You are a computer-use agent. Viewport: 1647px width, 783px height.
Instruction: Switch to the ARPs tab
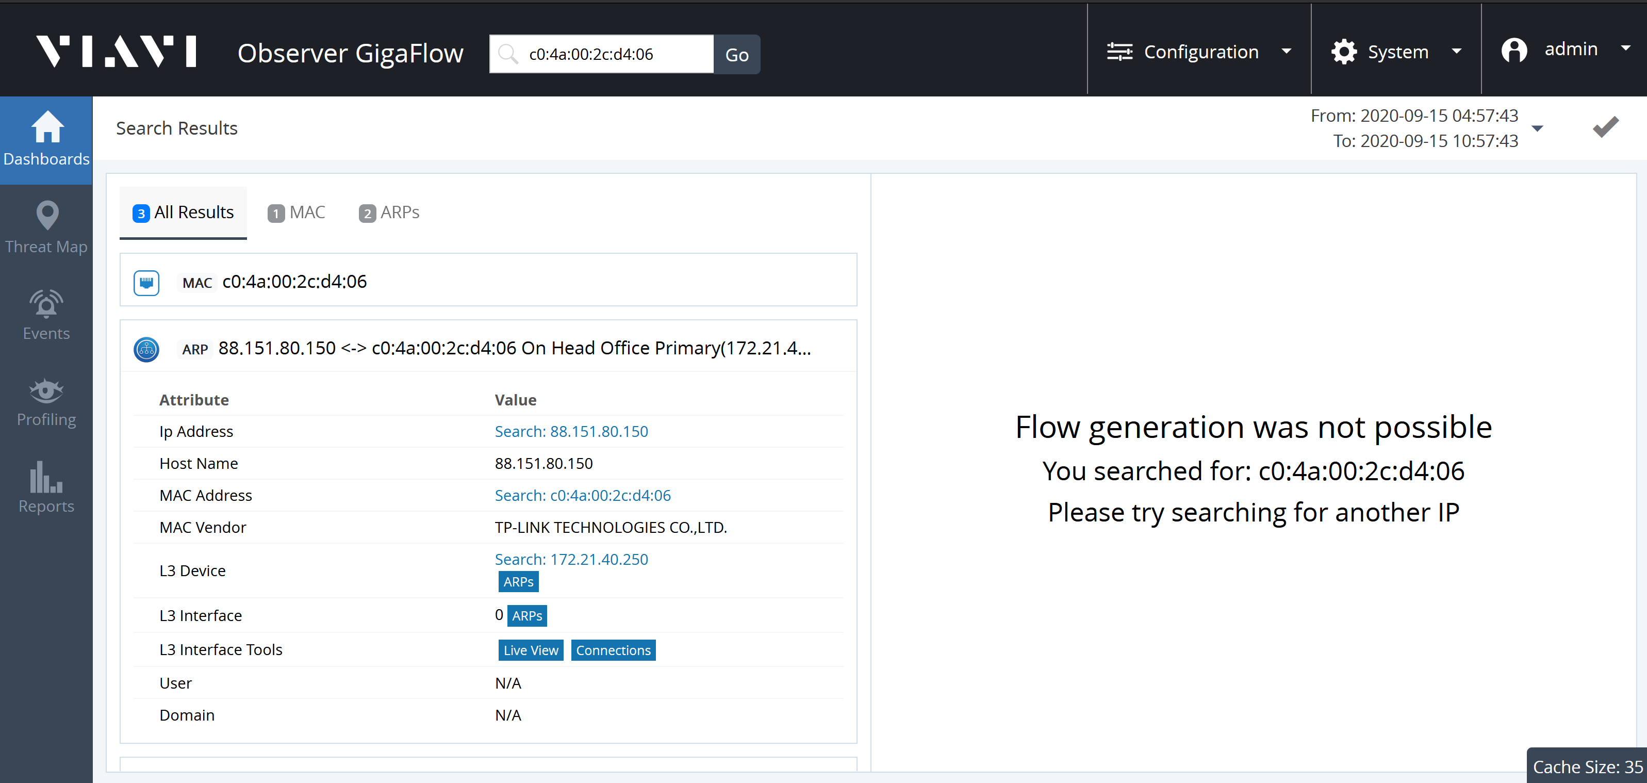(x=389, y=213)
